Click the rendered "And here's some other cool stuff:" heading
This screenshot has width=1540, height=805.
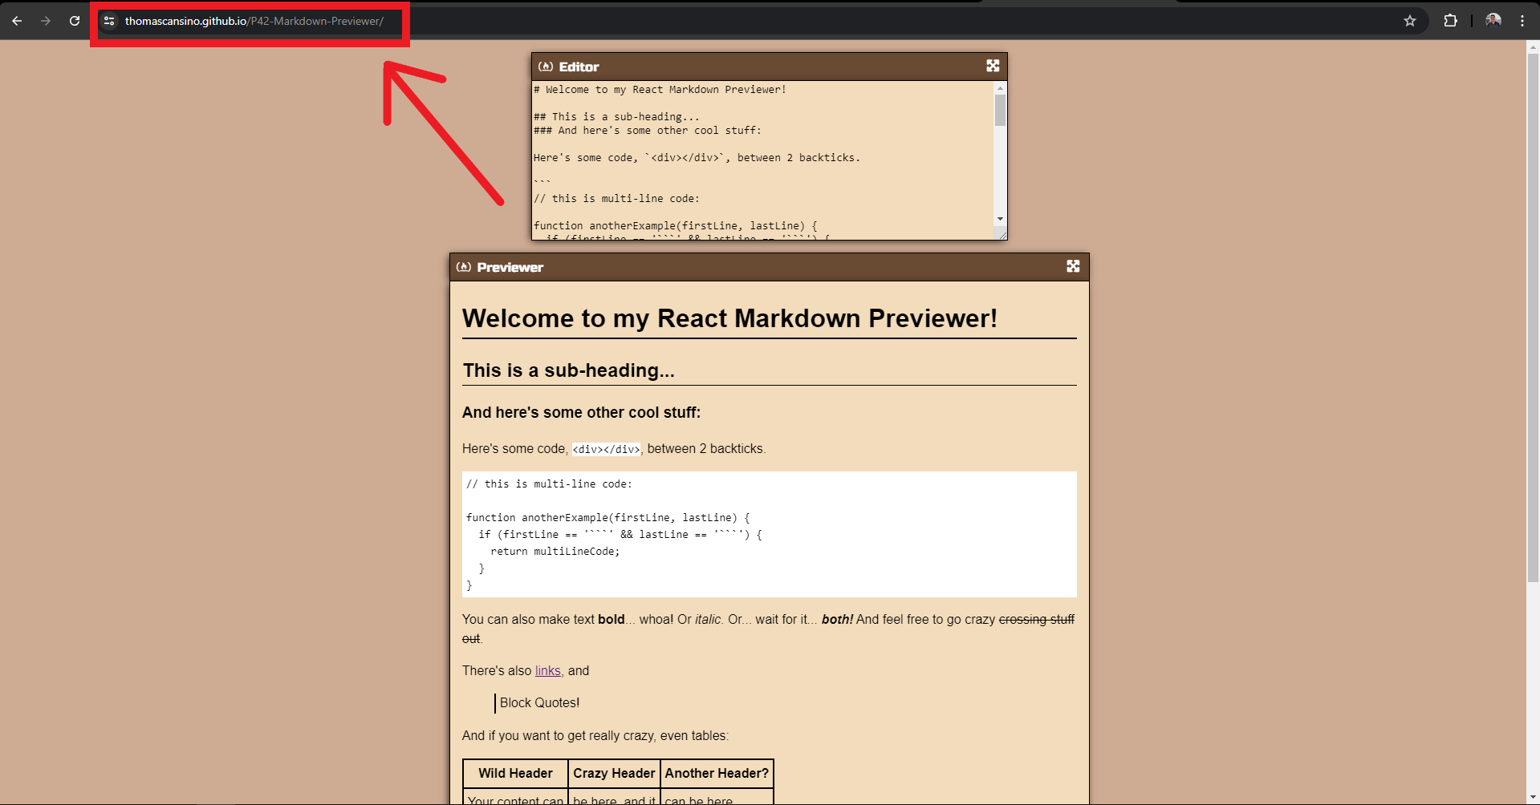581,412
